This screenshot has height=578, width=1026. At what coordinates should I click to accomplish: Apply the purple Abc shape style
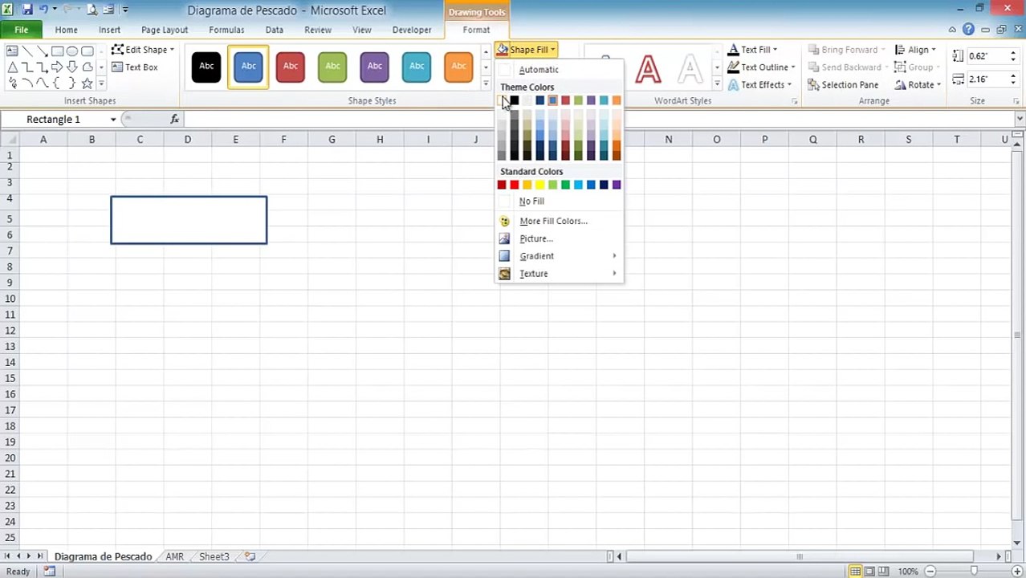tap(375, 67)
